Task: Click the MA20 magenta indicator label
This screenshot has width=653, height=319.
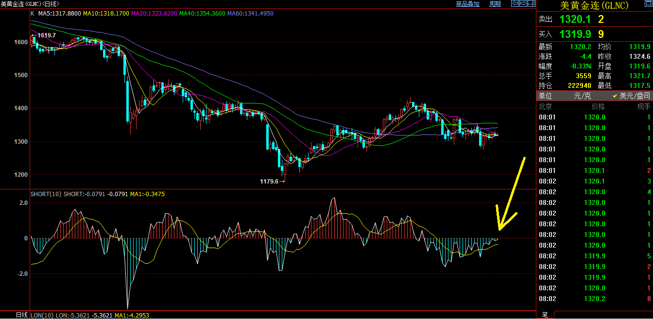Action: coord(154,13)
